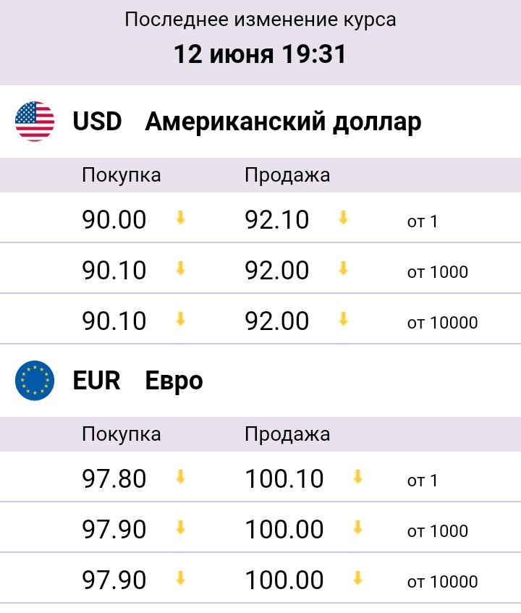Click the arrow beside EUR sell 100.00 for от 1000

(357, 528)
